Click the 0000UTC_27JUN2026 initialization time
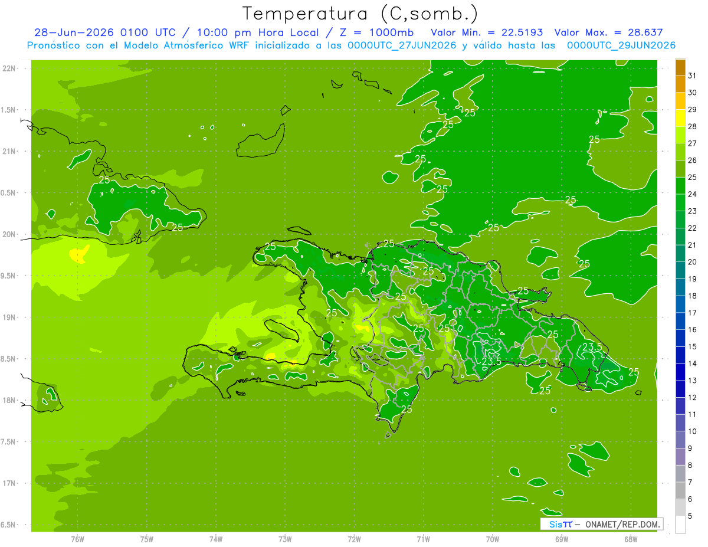 [402, 45]
